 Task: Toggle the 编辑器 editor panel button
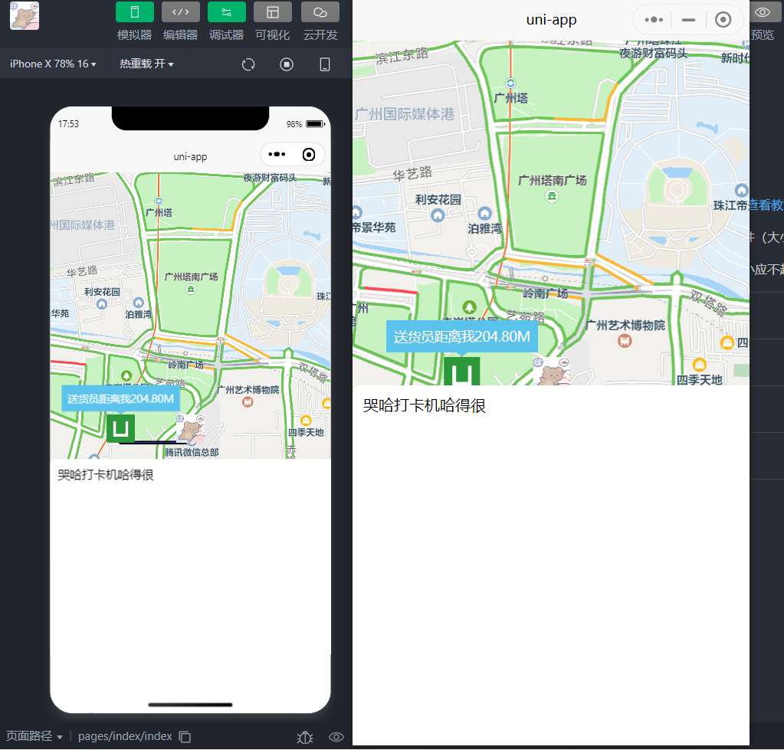point(181,12)
